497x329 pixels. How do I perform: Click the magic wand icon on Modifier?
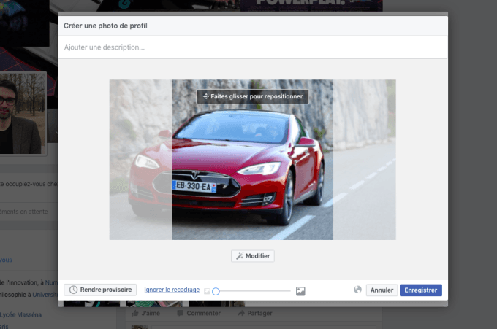[239, 256]
